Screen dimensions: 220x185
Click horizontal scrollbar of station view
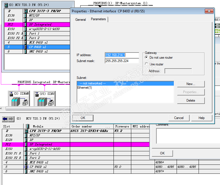(x=38, y=108)
